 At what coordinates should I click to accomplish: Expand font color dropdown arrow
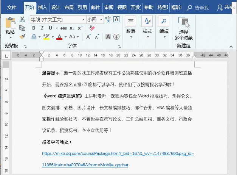click(65, 37)
